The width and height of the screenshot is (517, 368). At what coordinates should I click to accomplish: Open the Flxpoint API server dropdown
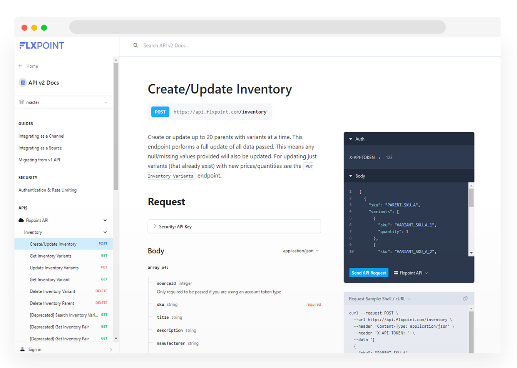(411, 273)
